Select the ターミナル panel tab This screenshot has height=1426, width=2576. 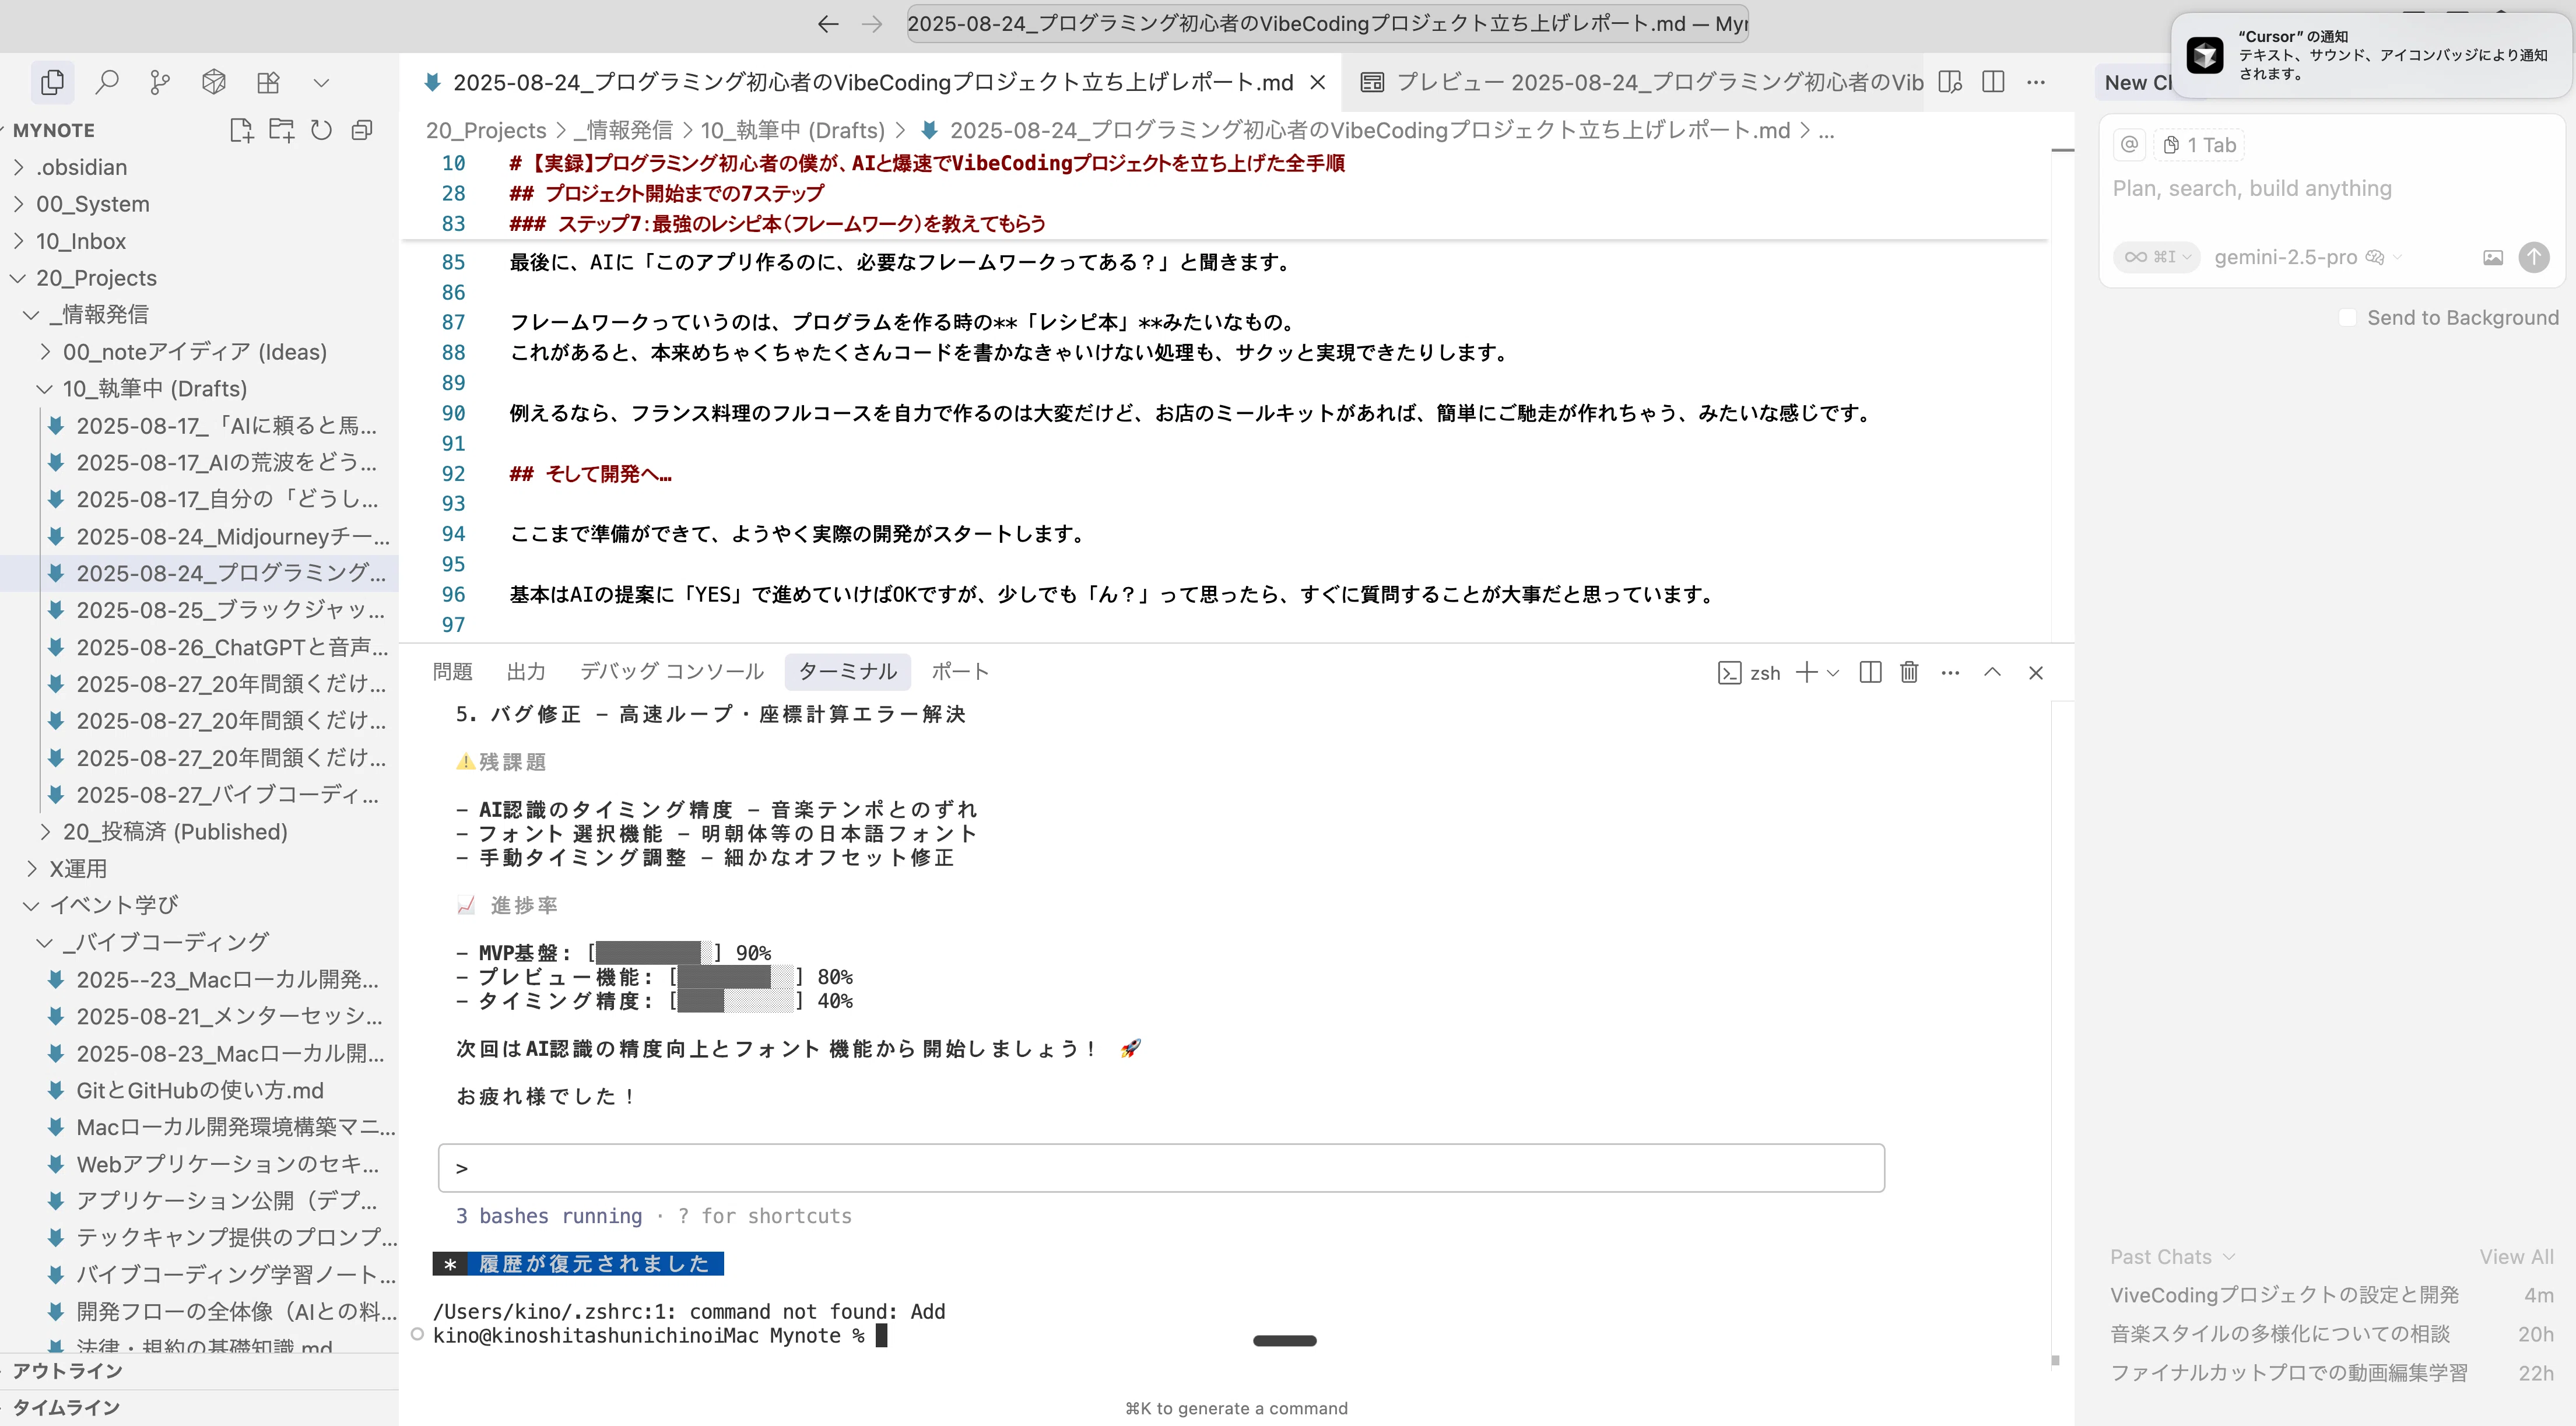click(848, 672)
